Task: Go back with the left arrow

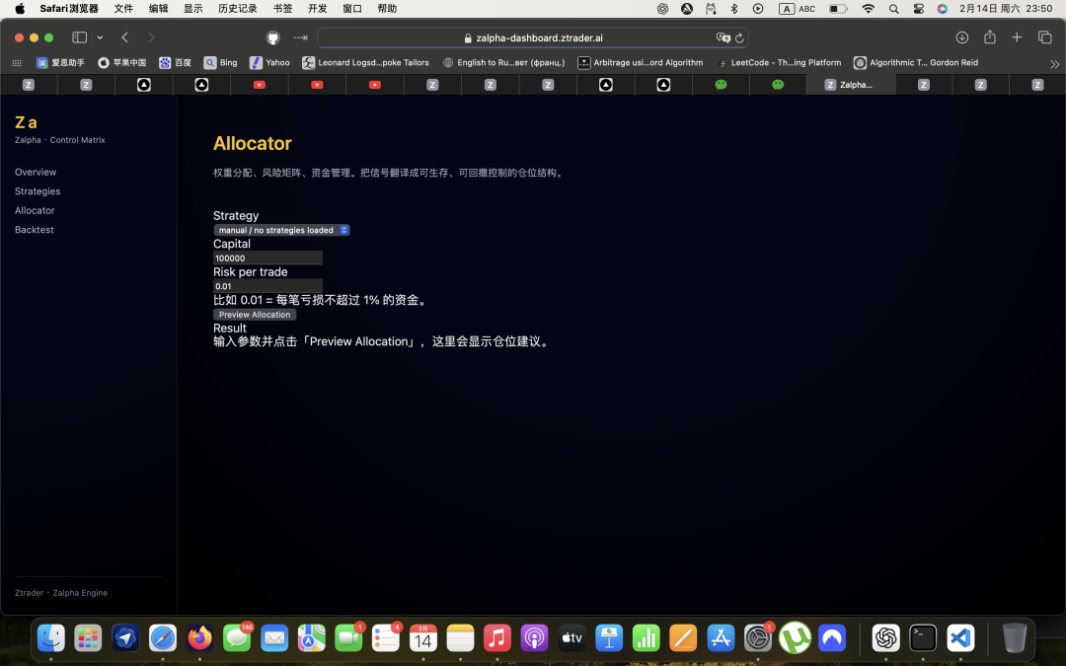Action: tap(125, 37)
